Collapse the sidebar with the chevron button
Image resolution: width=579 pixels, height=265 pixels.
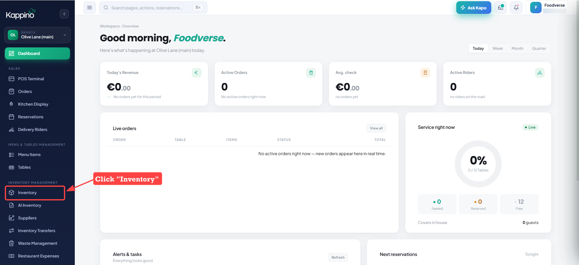pos(64,14)
